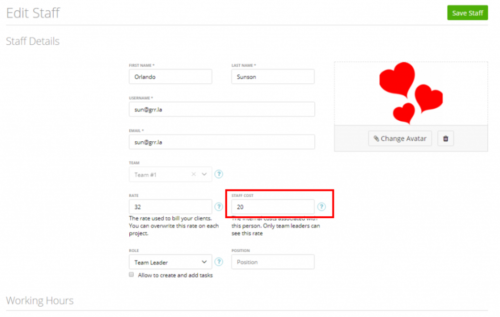Click the help icon beside the Role dropdown

pos(219,261)
